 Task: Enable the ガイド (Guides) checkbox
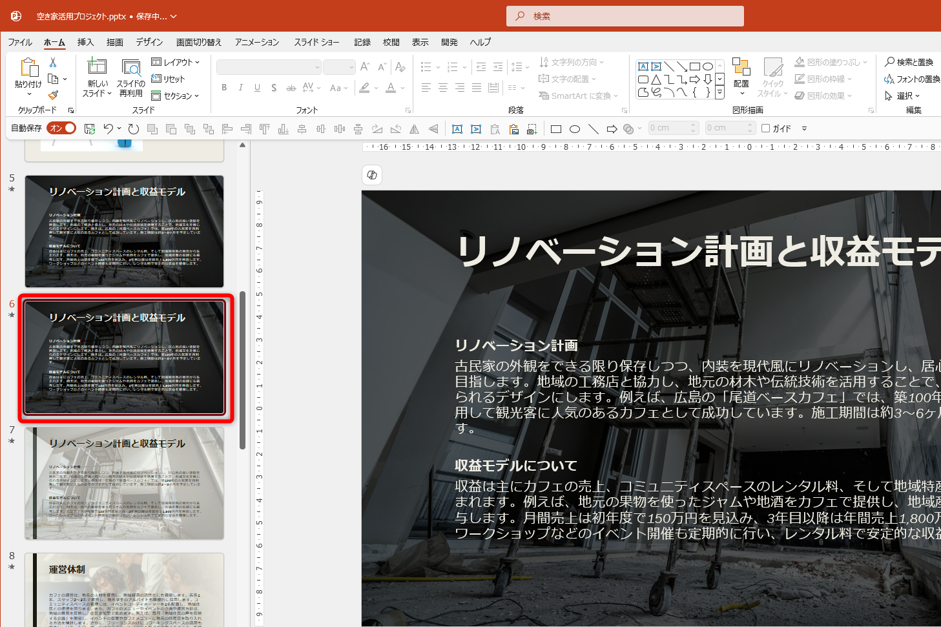tap(765, 128)
